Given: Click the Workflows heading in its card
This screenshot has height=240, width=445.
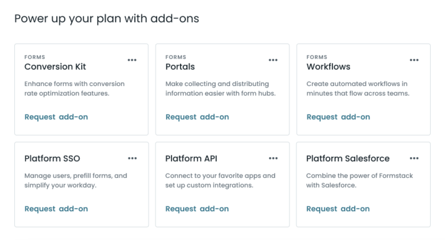Looking at the screenshot, I should [328, 67].
